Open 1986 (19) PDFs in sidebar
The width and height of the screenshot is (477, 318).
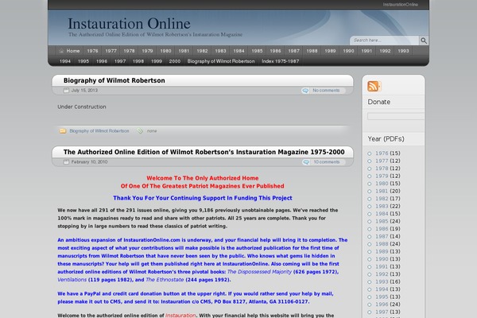[388, 229]
